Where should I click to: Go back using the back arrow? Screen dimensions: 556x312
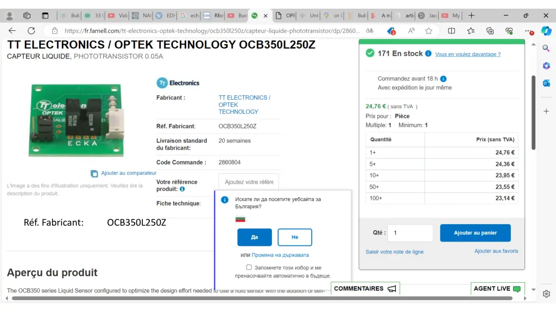[12, 31]
